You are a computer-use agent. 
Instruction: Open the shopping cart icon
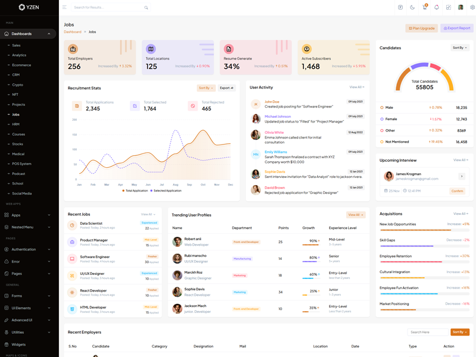(x=425, y=8)
